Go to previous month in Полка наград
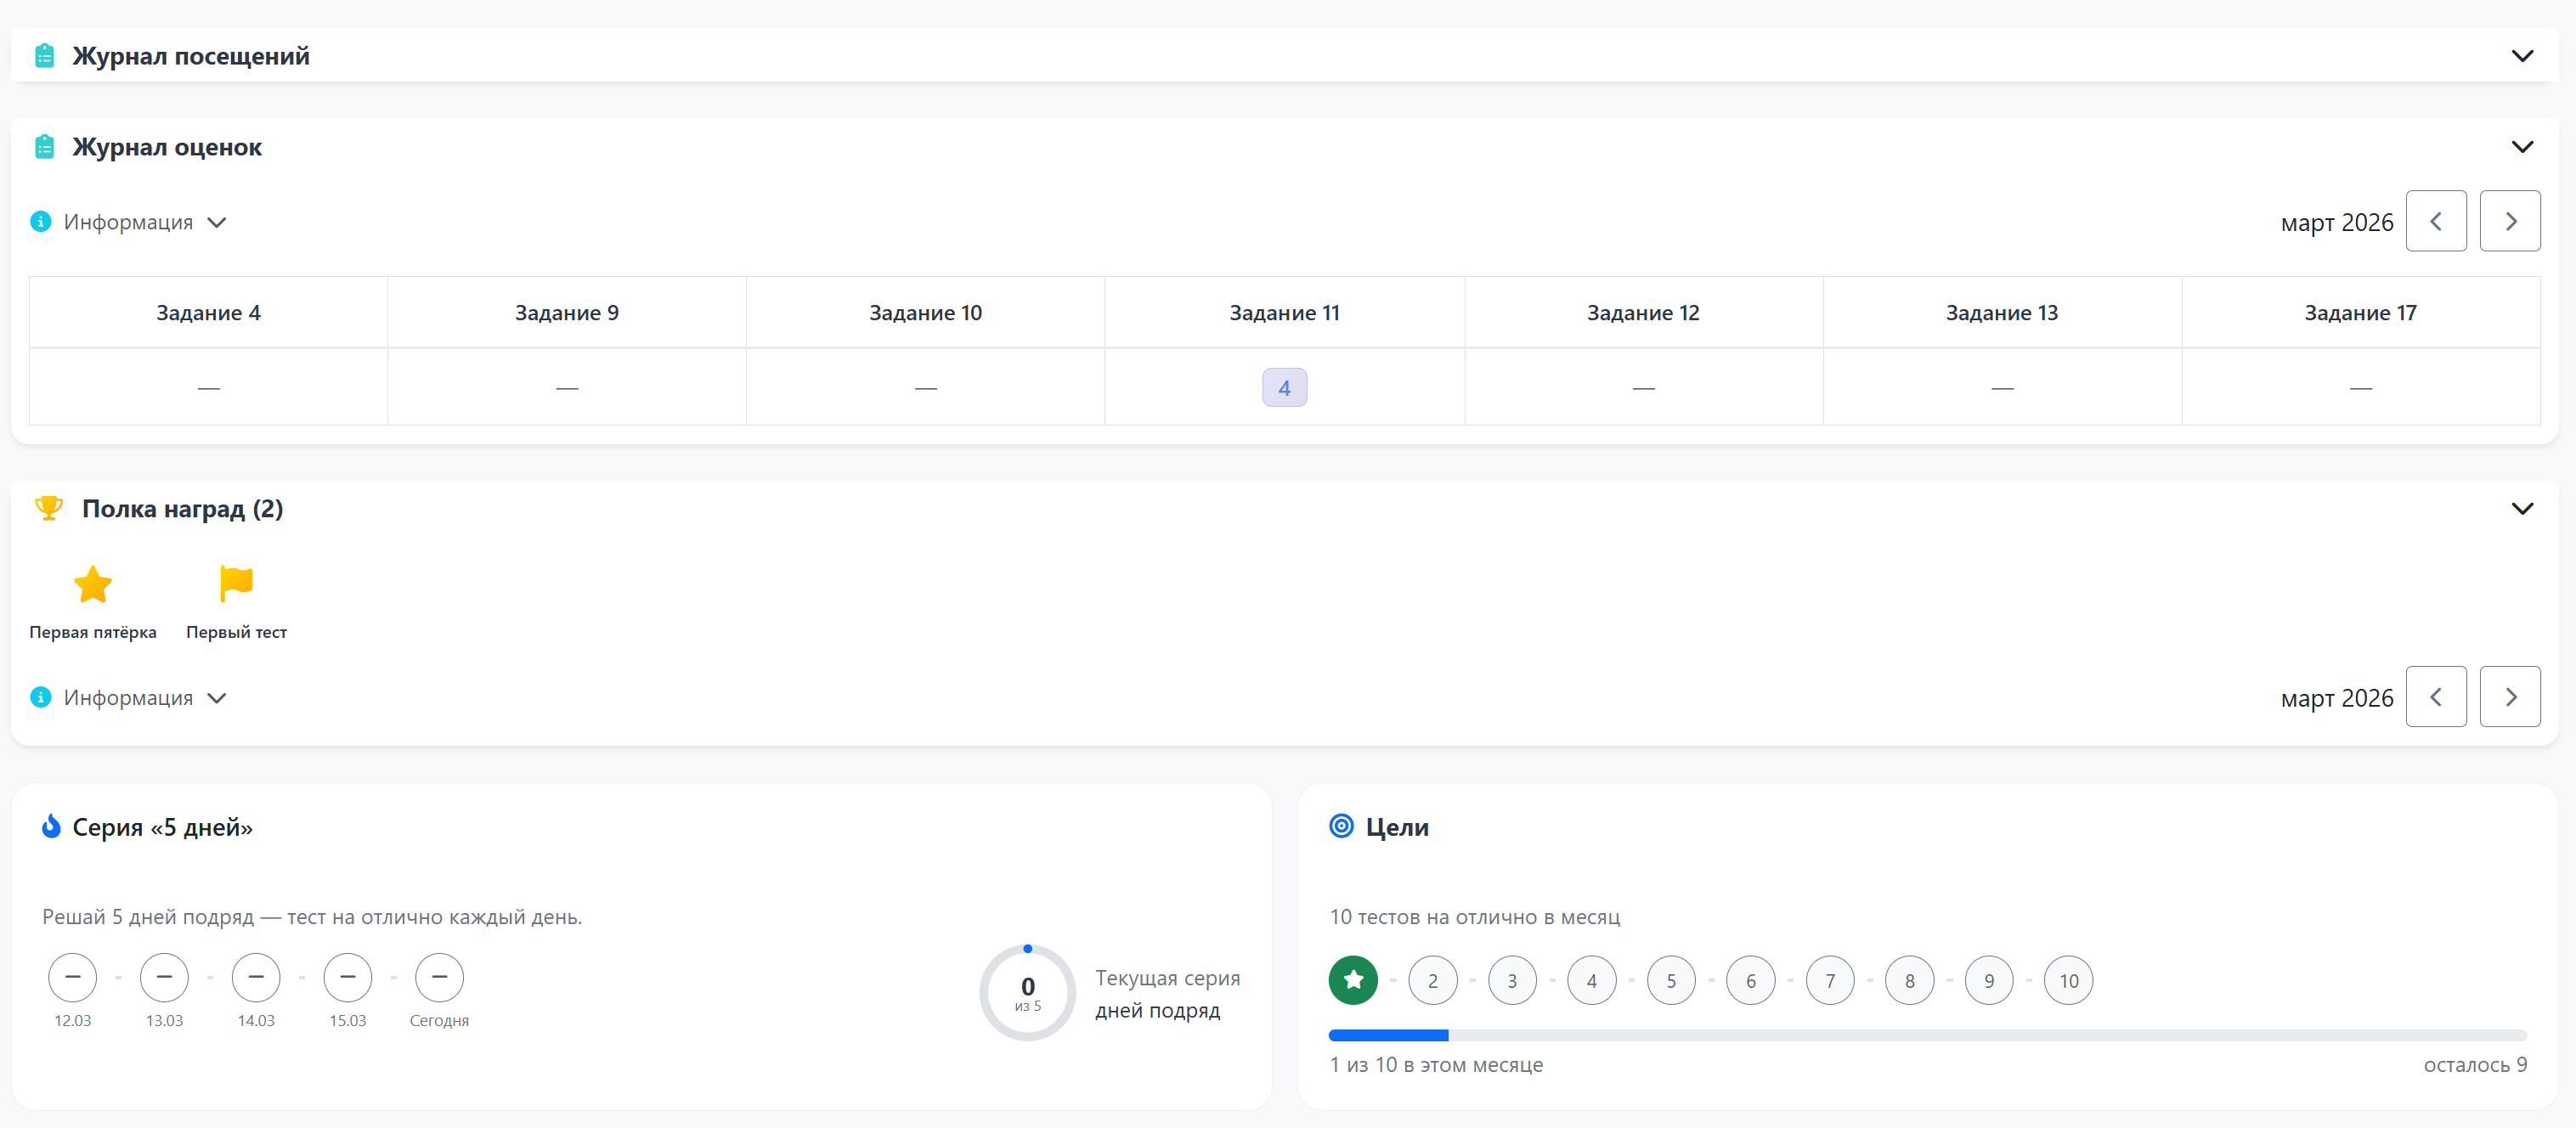The height and width of the screenshot is (1128, 2576). (x=2435, y=697)
